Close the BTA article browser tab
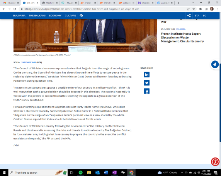Image resolution: width=221 pixels, height=176 pixels. pyautogui.click(x=37, y=3)
